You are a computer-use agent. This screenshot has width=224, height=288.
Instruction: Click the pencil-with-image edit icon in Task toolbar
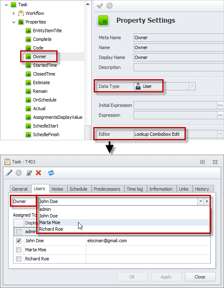tap(29, 173)
